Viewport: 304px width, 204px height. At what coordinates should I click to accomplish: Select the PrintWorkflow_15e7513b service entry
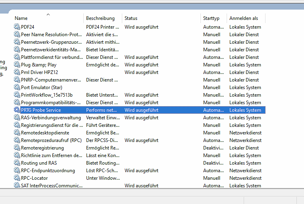[46, 95]
